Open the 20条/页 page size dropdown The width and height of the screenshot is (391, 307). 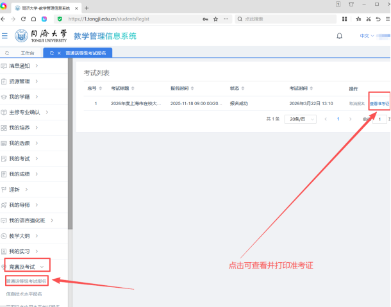tap(301, 119)
